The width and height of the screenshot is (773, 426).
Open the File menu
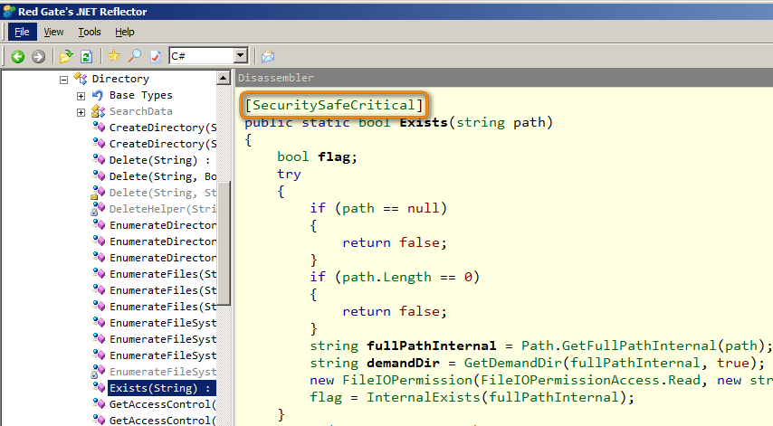pyautogui.click(x=22, y=32)
